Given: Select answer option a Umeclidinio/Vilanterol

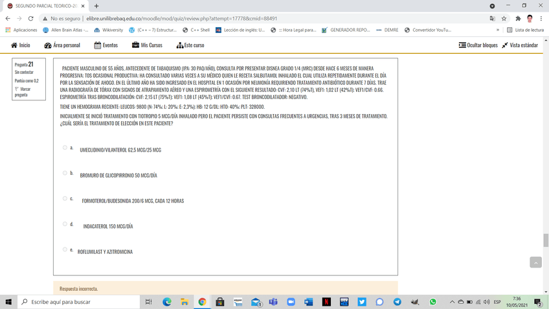Looking at the screenshot, I should [65, 148].
